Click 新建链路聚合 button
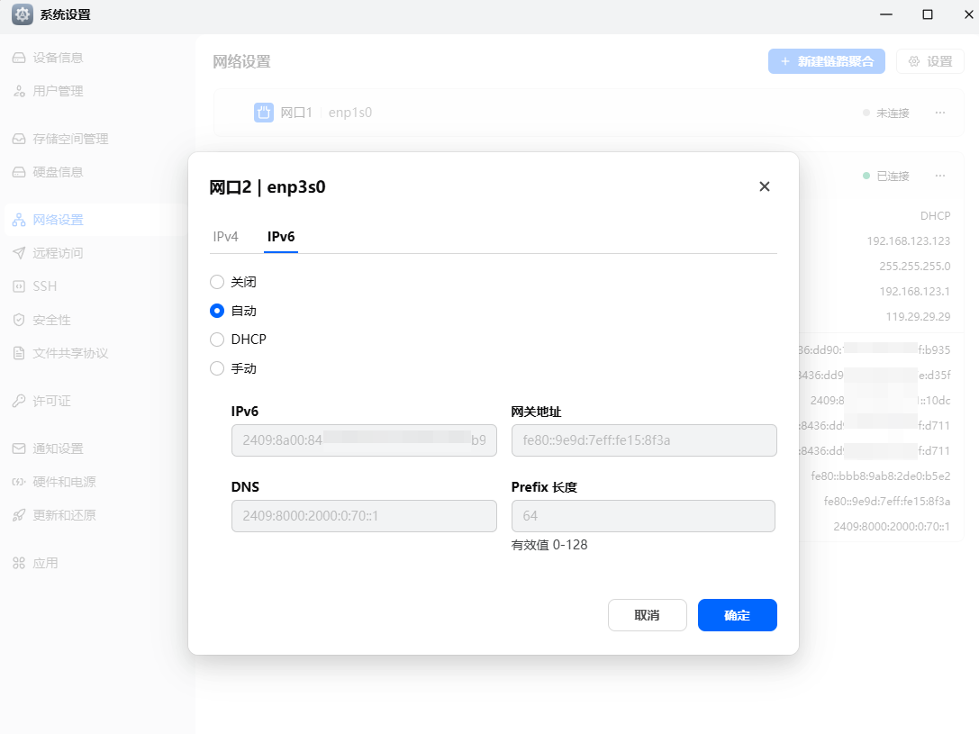The image size is (979, 734). click(x=827, y=61)
